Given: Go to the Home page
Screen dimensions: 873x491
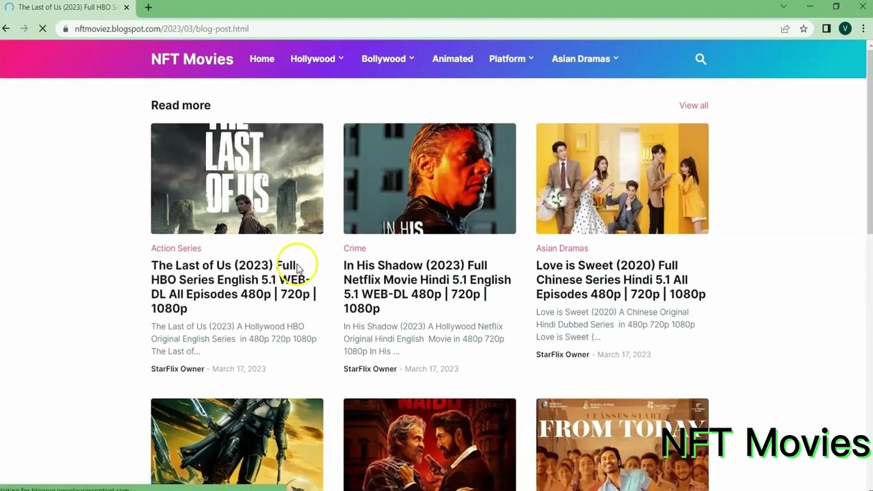Looking at the screenshot, I should pyautogui.click(x=262, y=59).
